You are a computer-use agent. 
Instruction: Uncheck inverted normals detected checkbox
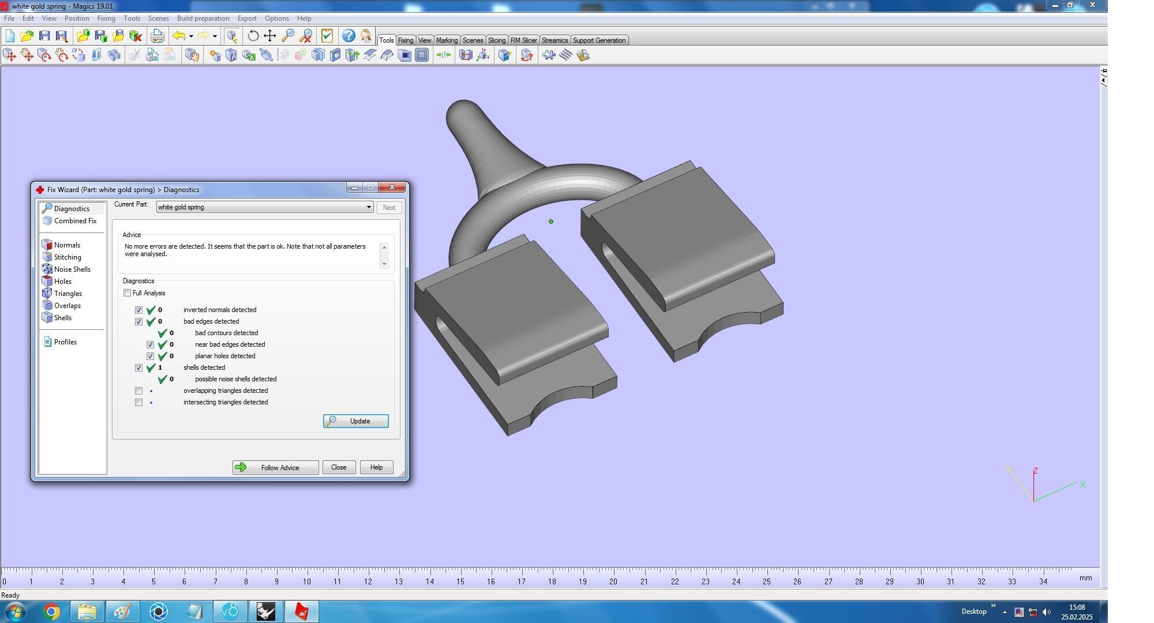[138, 310]
